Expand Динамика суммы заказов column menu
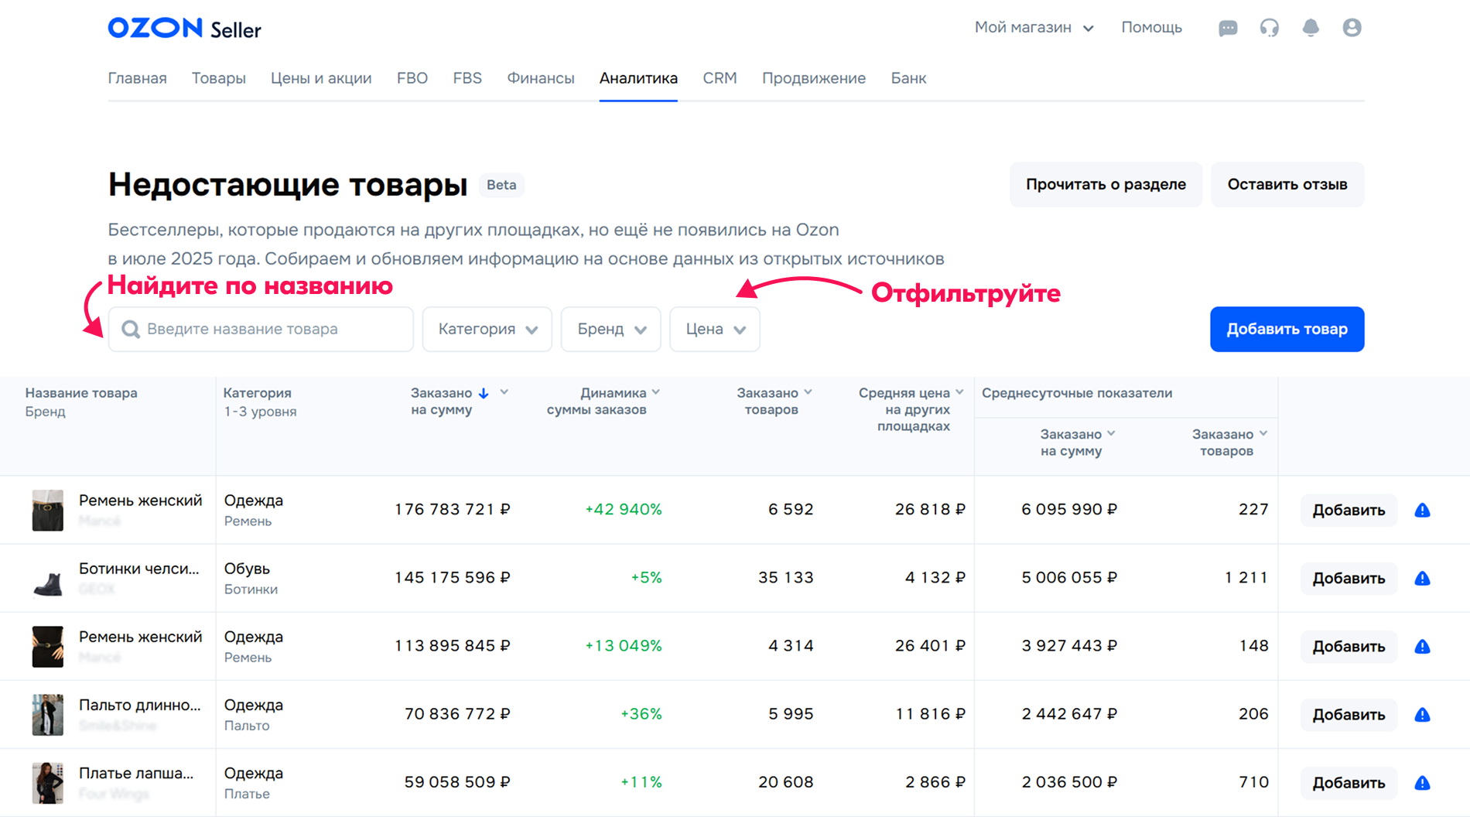 pyautogui.click(x=656, y=392)
